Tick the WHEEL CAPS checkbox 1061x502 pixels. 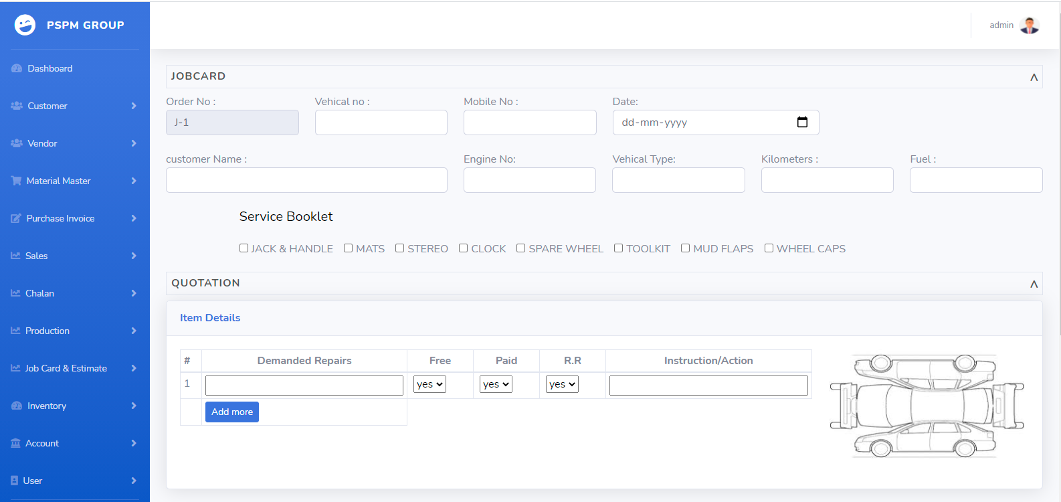(x=769, y=248)
